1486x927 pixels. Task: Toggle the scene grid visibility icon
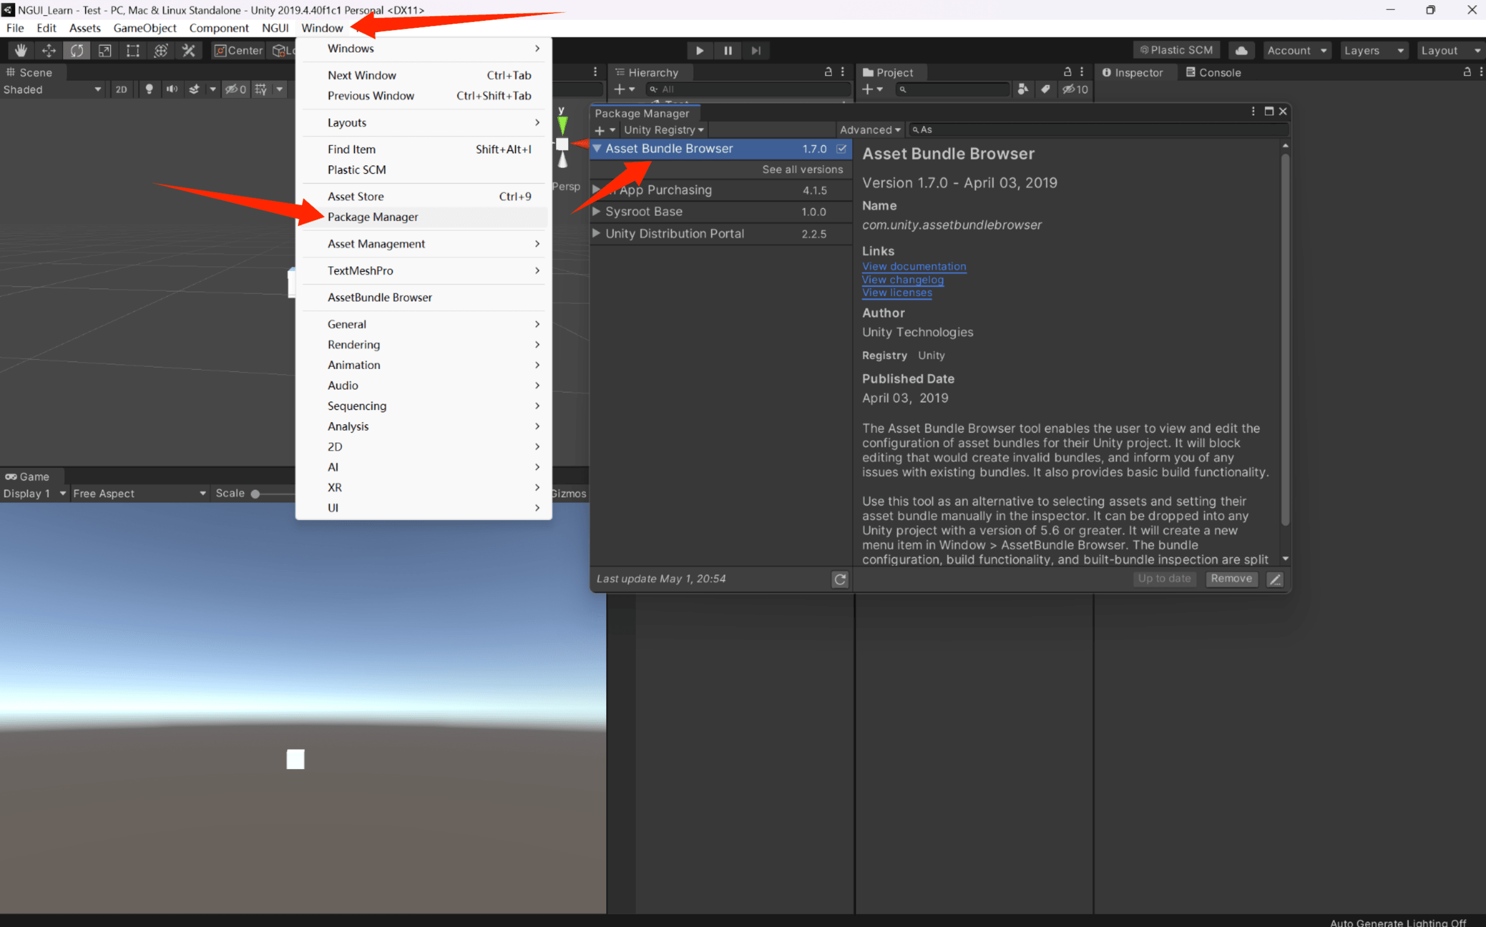click(261, 90)
